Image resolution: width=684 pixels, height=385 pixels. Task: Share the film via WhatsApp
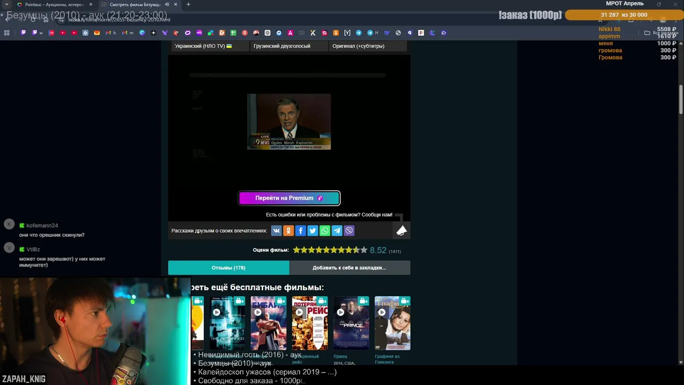point(325,230)
